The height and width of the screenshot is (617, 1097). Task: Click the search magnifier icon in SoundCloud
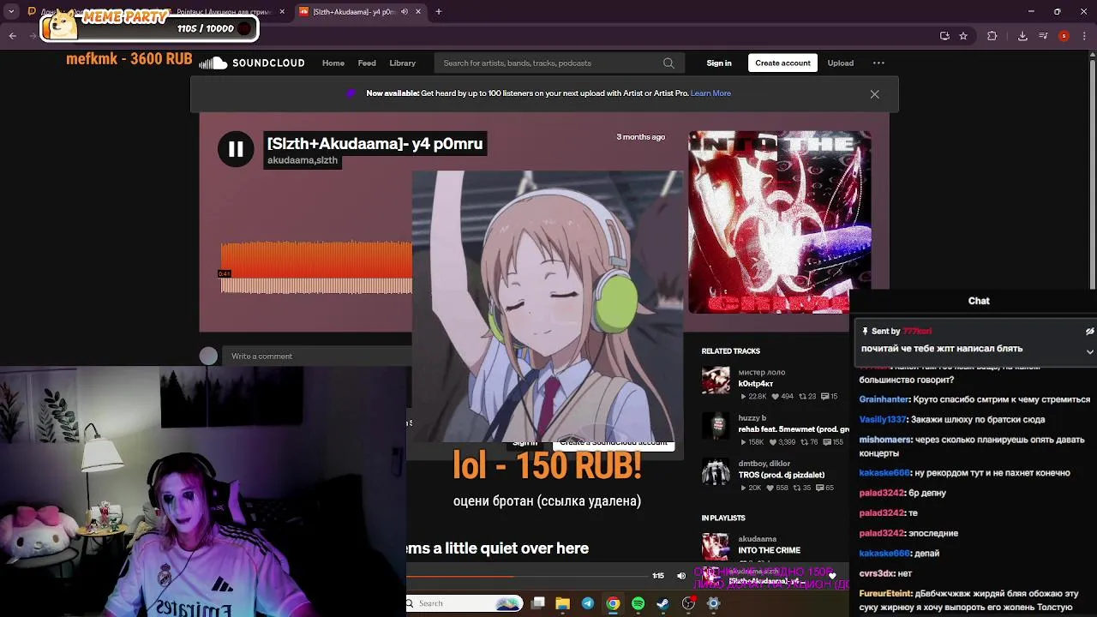(x=668, y=63)
